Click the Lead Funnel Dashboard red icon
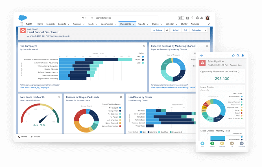This screenshot has width=262, height=167. coord(23,31)
